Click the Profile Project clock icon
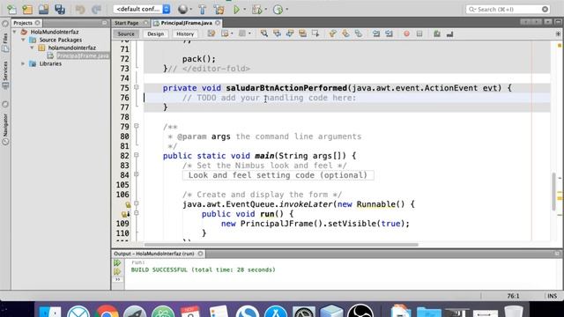This screenshot has width=564, height=317. [x=278, y=10]
